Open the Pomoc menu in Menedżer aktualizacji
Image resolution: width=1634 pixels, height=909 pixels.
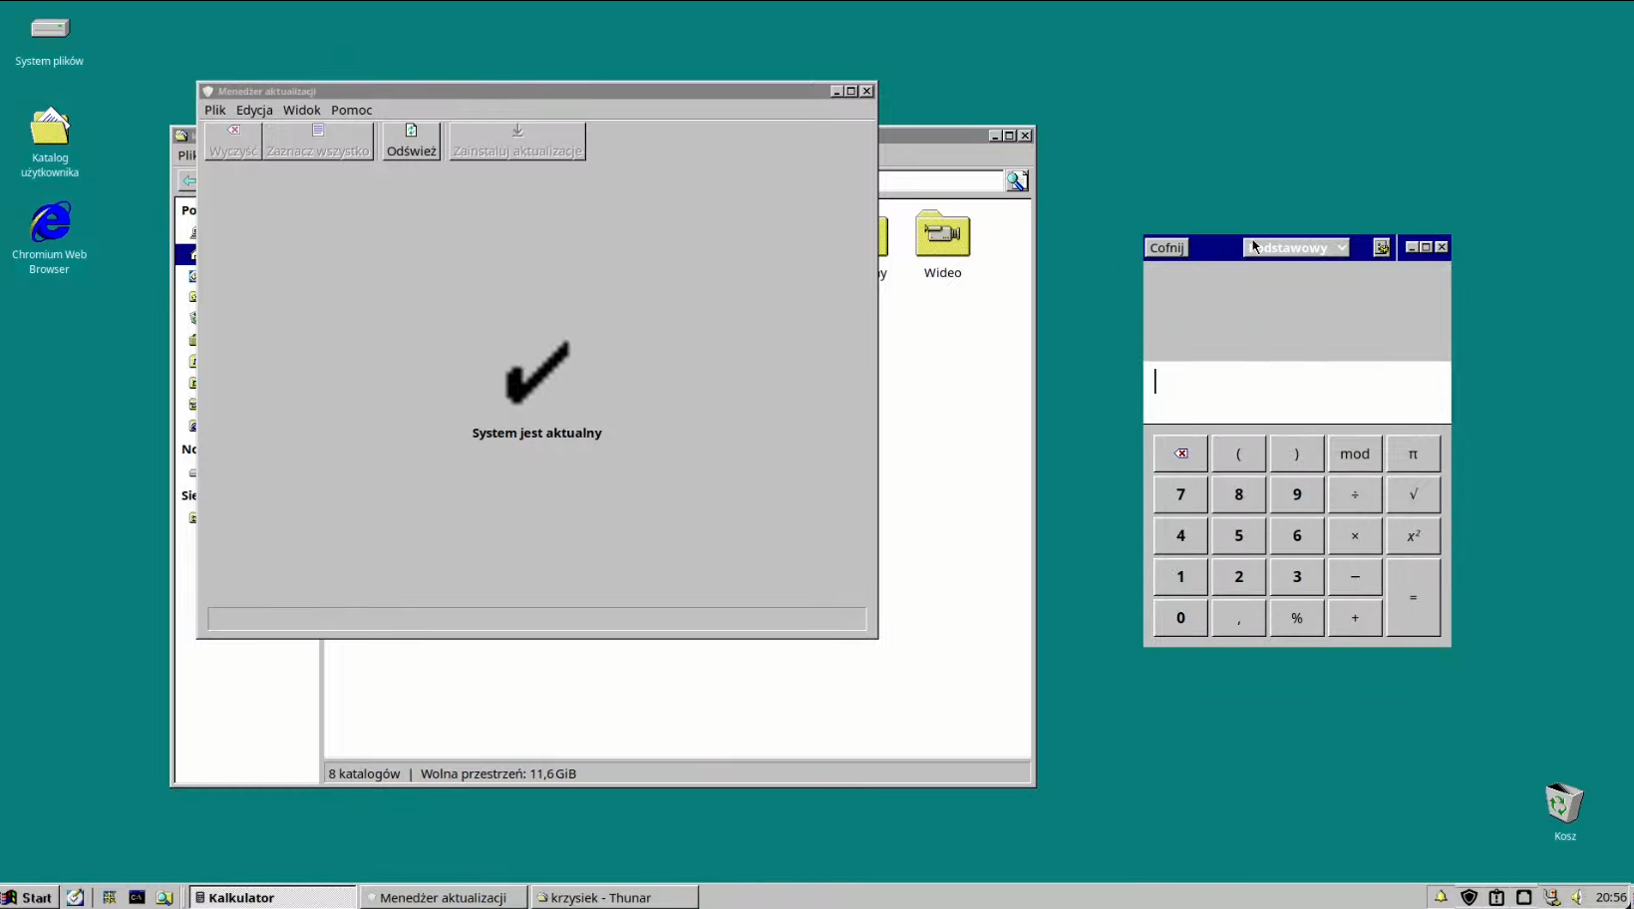[352, 110]
